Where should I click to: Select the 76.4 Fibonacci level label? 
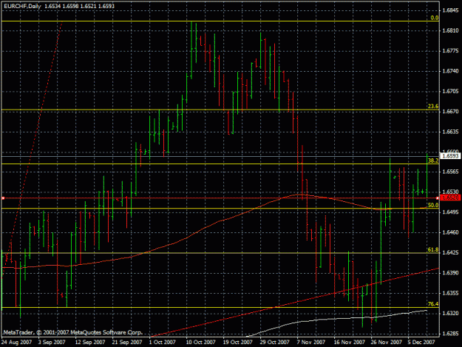pyautogui.click(x=433, y=304)
